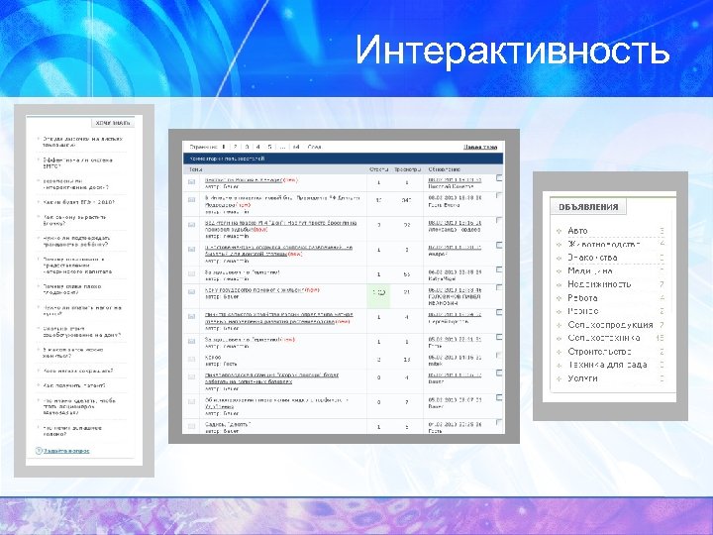Open the Сельхозтехника category

[604, 338]
